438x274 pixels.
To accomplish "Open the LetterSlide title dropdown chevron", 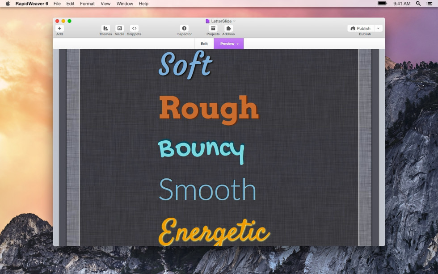I will pyautogui.click(x=234, y=21).
